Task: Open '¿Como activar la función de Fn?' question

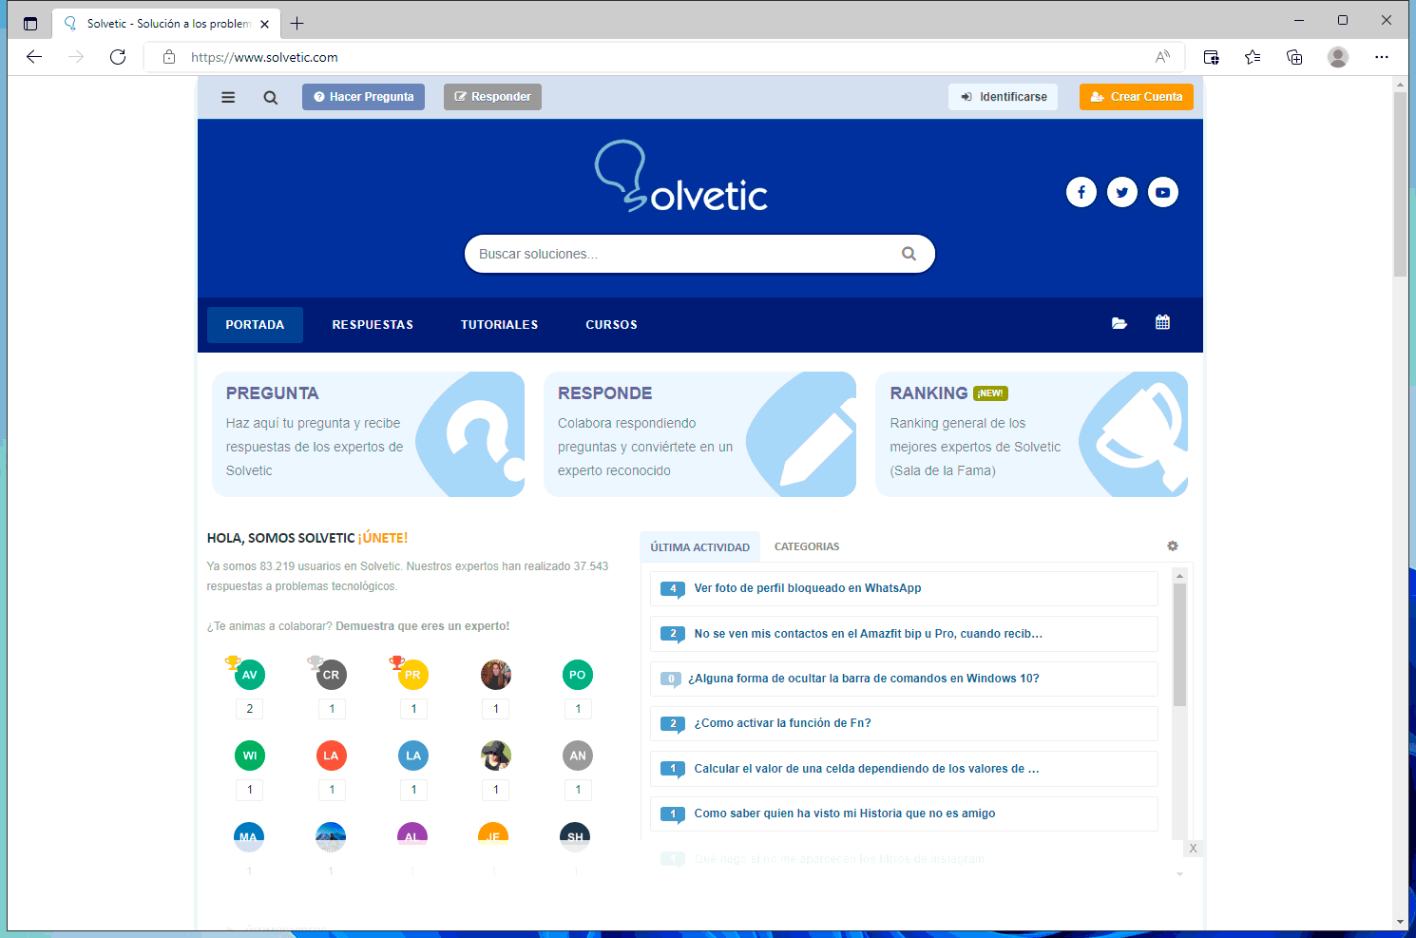Action: click(x=783, y=723)
